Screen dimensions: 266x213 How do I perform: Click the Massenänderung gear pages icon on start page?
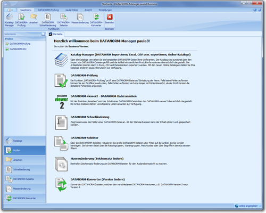(61, 164)
